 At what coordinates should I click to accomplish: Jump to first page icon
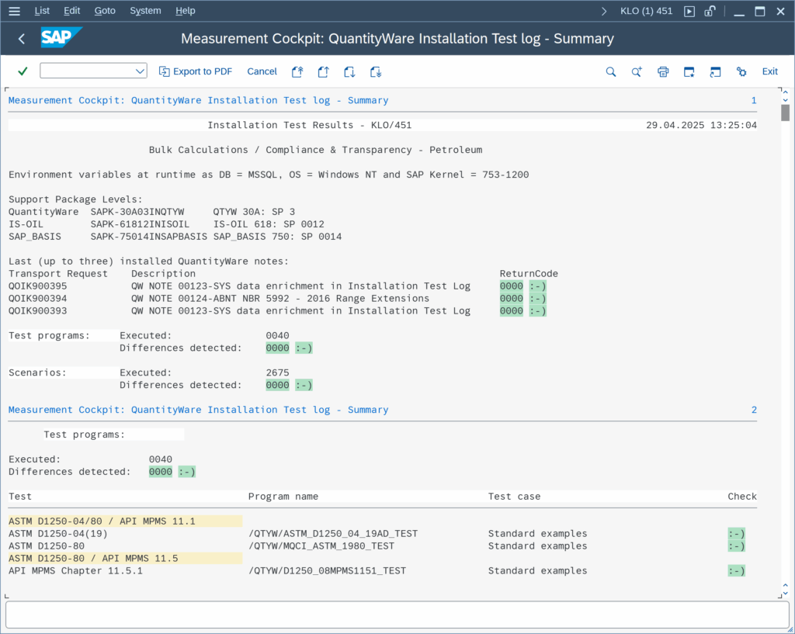(x=297, y=72)
